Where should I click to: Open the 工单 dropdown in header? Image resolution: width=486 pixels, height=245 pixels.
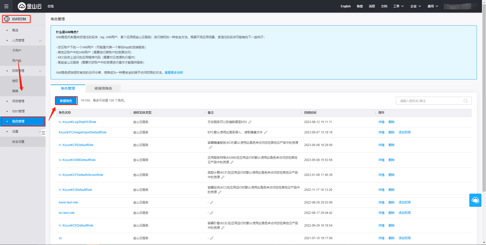point(398,6)
